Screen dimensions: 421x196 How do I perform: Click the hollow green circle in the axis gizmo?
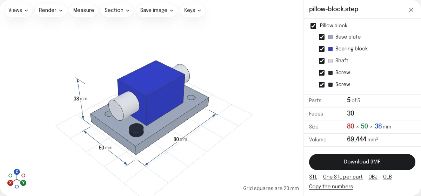(x=10, y=175)
